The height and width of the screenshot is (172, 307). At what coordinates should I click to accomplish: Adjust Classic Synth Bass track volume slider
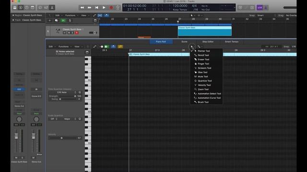pos(93,33)
